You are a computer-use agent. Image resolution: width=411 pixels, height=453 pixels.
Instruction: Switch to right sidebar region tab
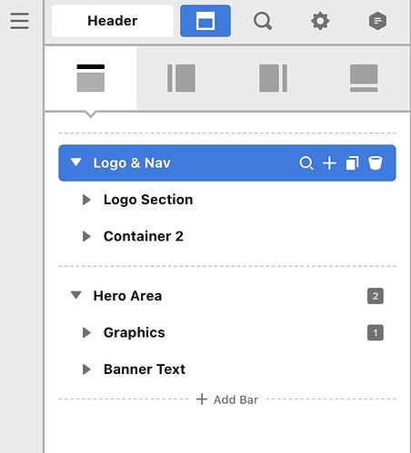pos(273,78)
